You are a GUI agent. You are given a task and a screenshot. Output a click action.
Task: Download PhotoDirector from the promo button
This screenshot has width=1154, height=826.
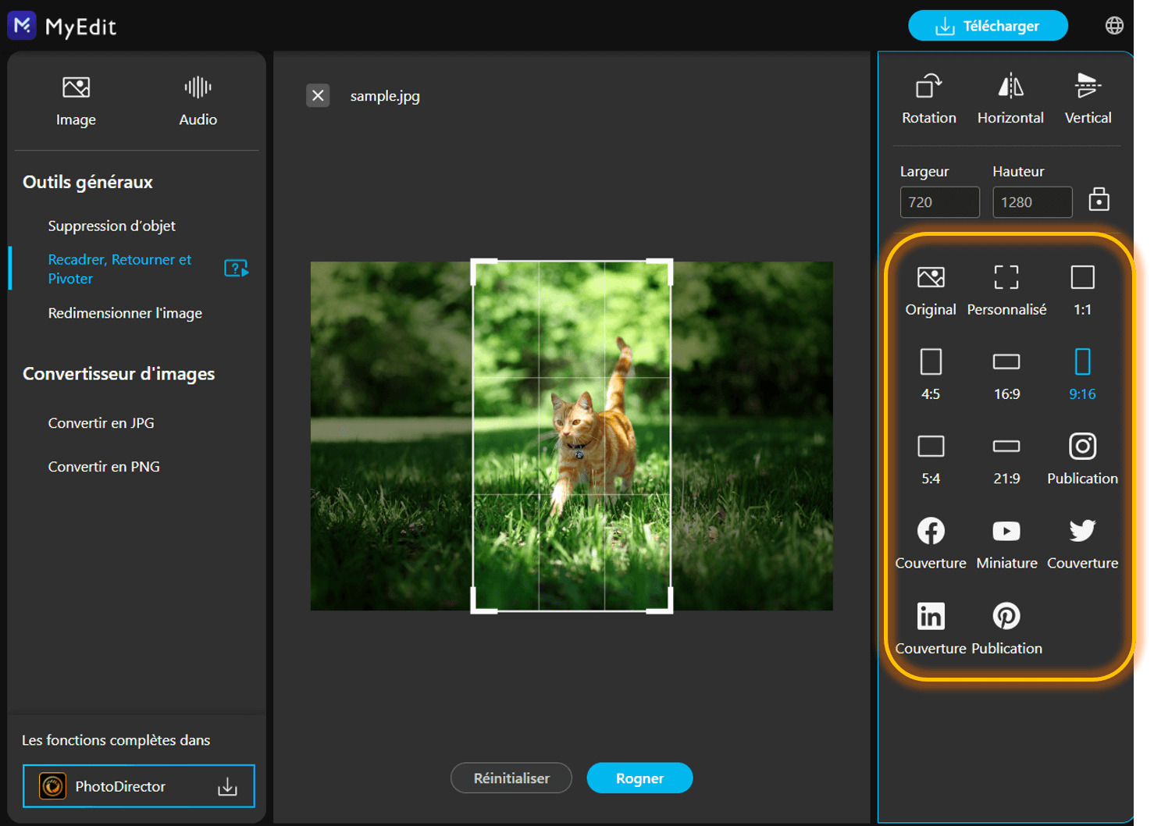point(139,786)
